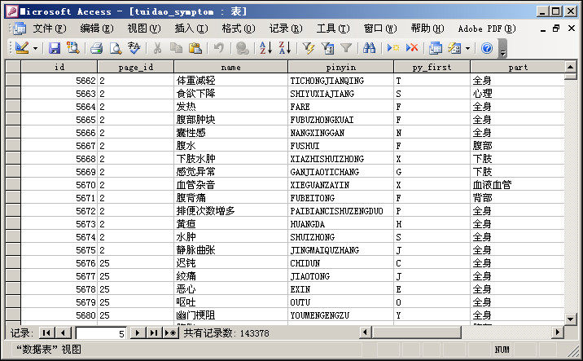
Task: Open the 文件(F) menu
Action: pyautogui.click(x=50, y=29)
